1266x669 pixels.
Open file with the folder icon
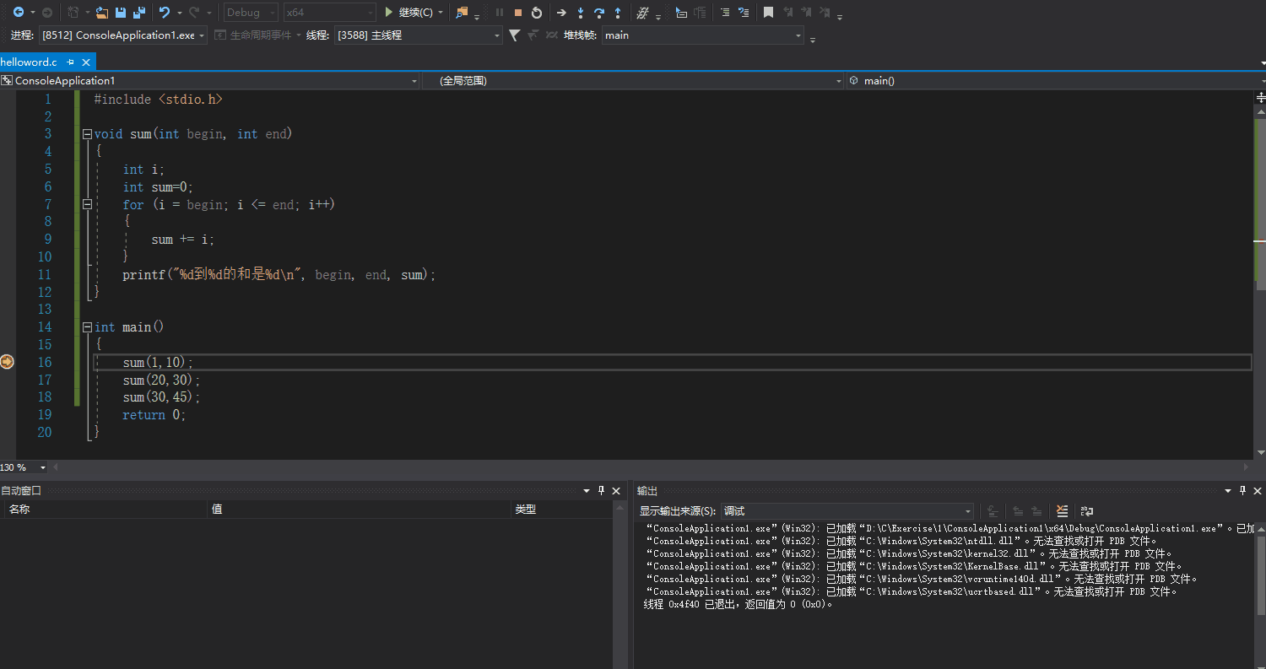[x=102, y=13]
